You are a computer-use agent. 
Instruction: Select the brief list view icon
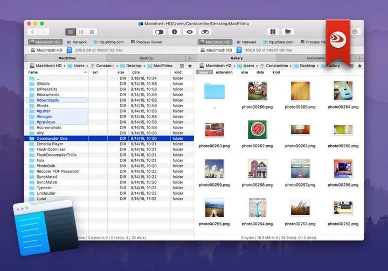click(x=81, y=32)
